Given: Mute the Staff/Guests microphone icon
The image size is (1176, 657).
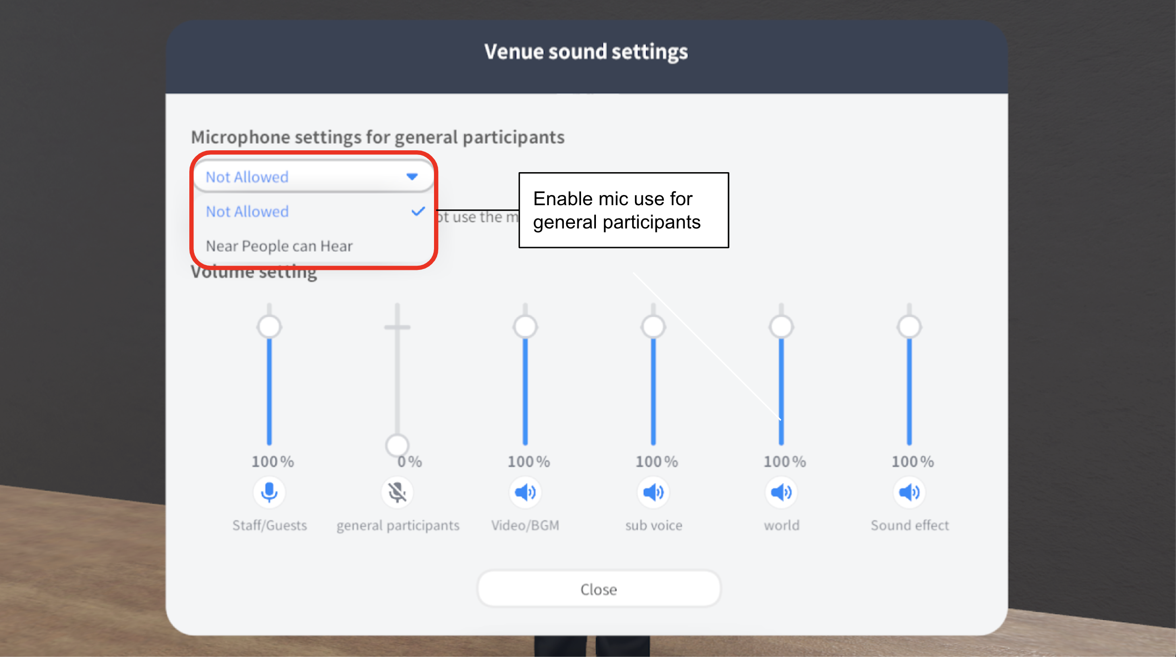Looking at the screenshot, I should tap(269, 492).
